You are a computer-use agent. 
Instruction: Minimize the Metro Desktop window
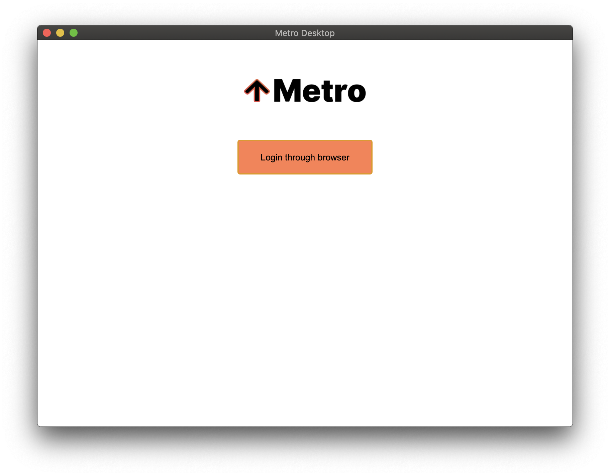coord(60,33)
